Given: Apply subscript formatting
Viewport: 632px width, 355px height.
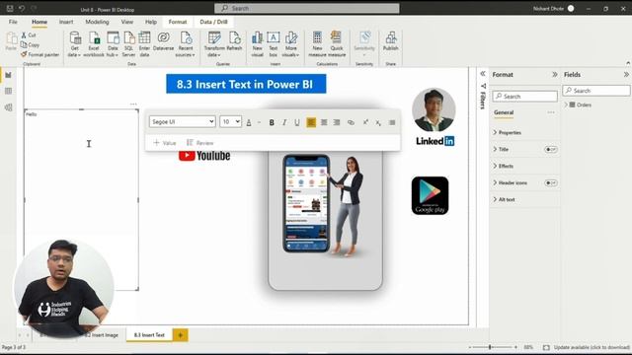Looking at the screenshot, I should coord(378,122).
